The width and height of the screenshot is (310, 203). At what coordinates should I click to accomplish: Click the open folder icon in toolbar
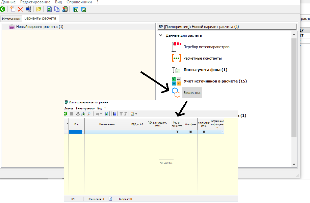tap(38, 9)
